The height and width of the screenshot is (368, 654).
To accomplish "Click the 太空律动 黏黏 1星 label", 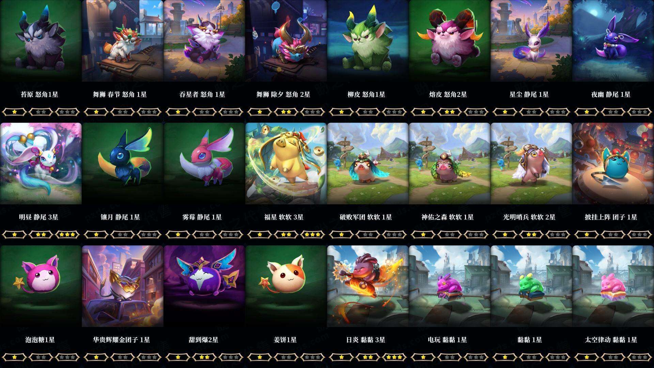I will point(611,340).
